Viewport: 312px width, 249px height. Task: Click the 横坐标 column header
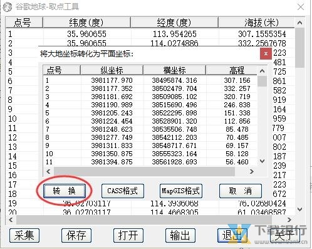(174, 70)
